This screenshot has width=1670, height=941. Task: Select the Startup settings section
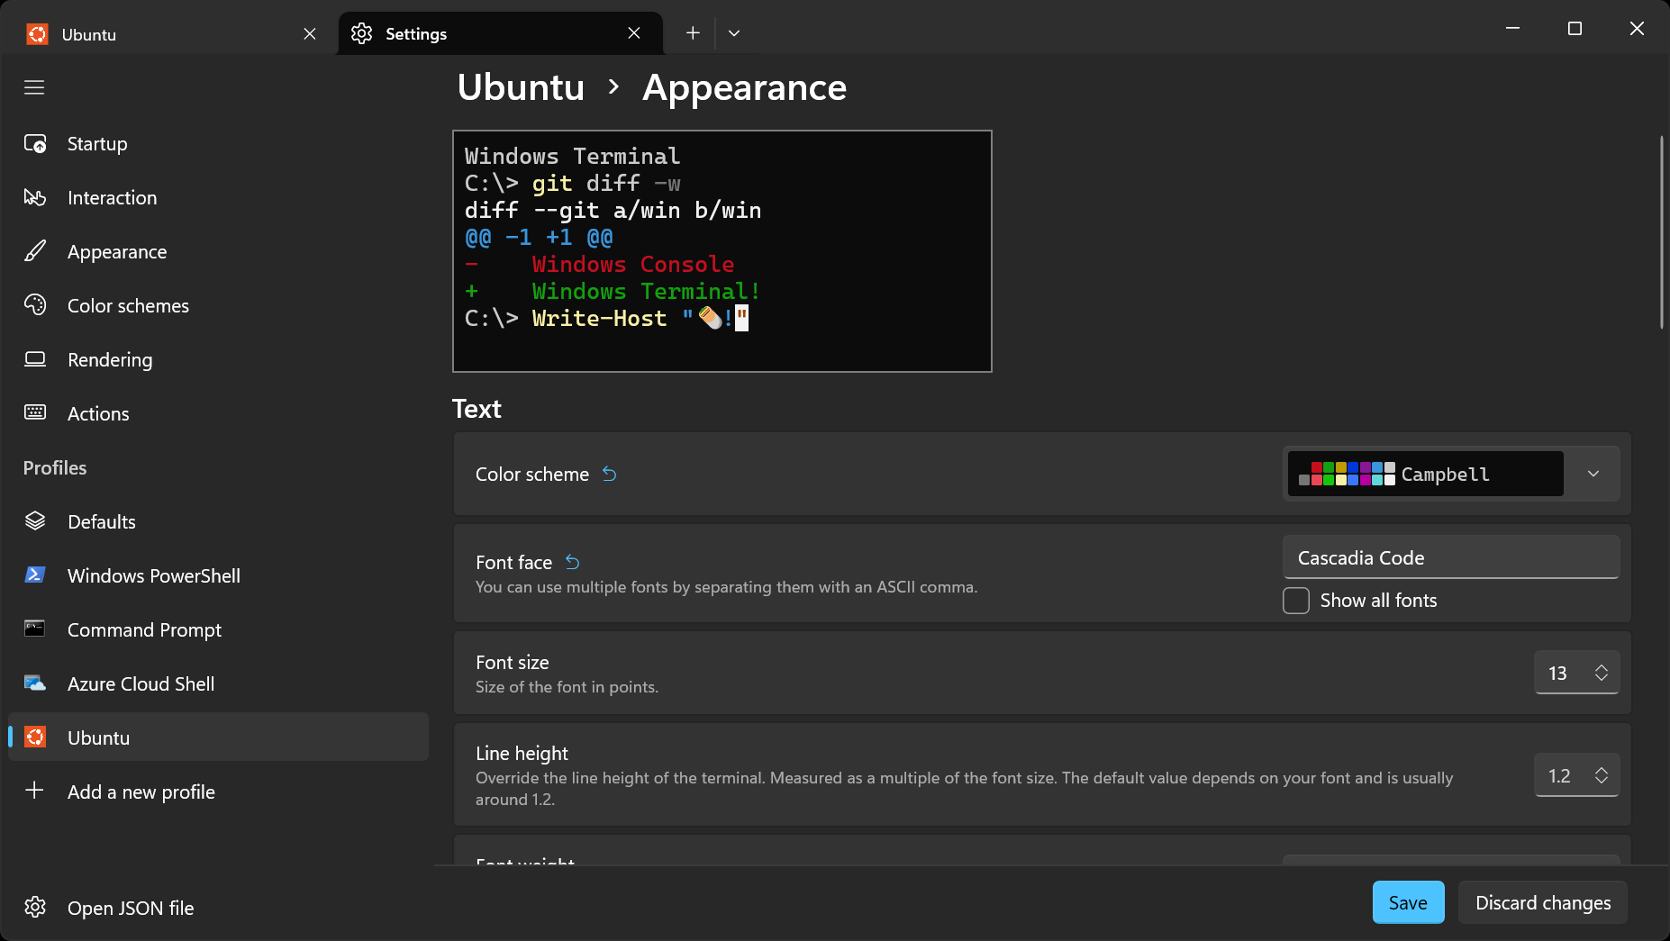click(x=96, y=143)
